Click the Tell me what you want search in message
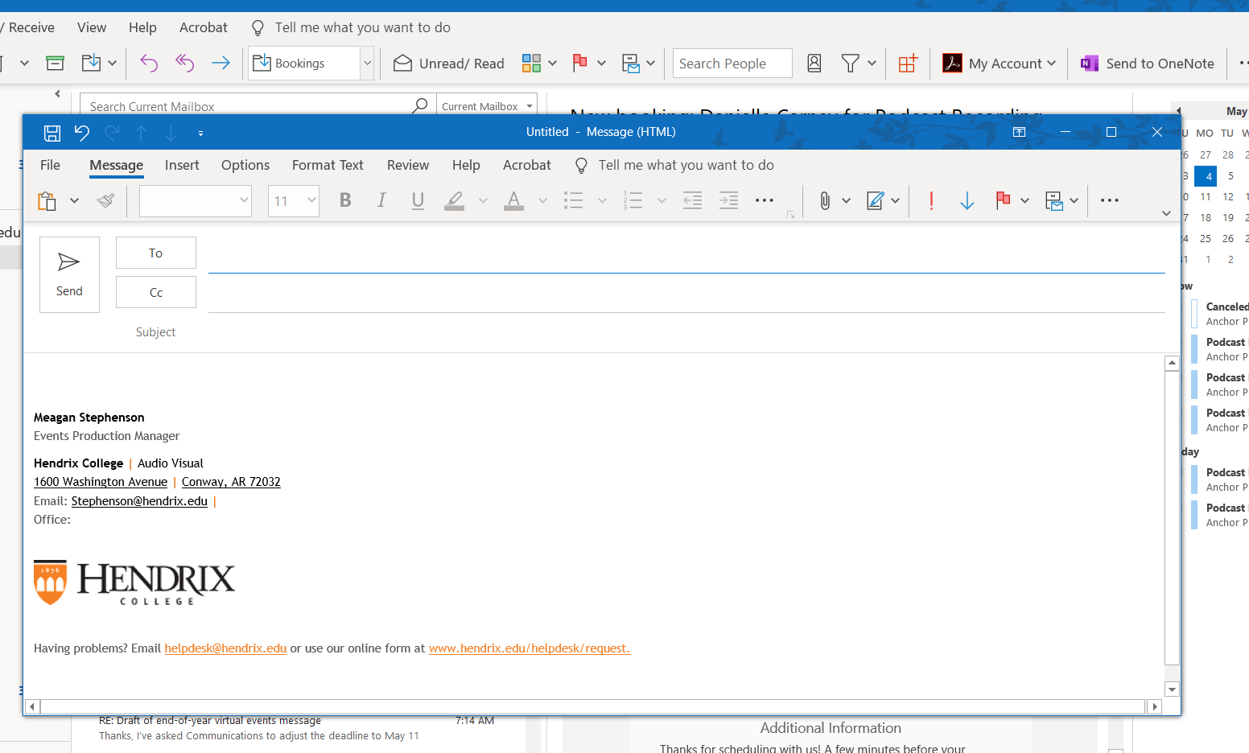 coord(686,165)
